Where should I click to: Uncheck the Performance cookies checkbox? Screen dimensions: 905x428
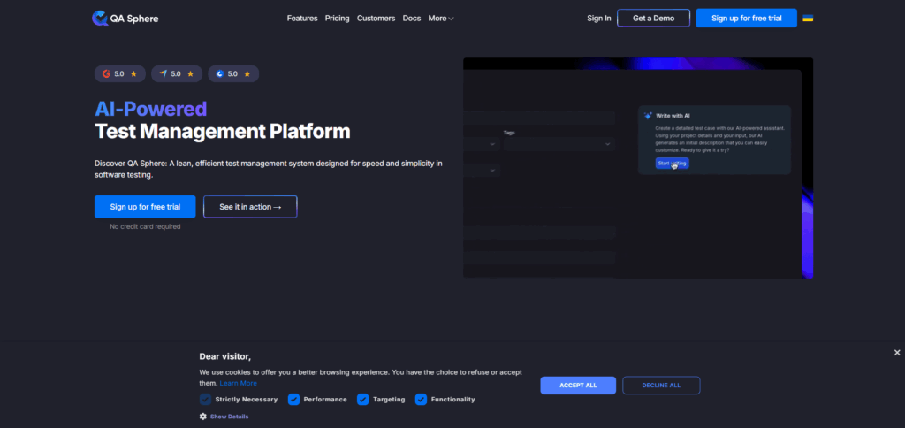[293, 399]
